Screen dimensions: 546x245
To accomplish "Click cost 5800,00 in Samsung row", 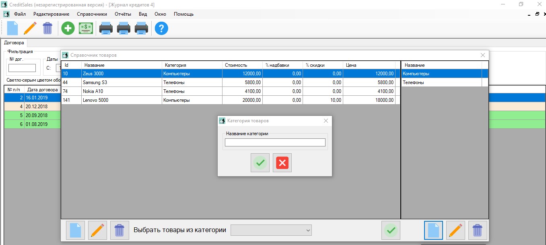I will click(243, 82).
